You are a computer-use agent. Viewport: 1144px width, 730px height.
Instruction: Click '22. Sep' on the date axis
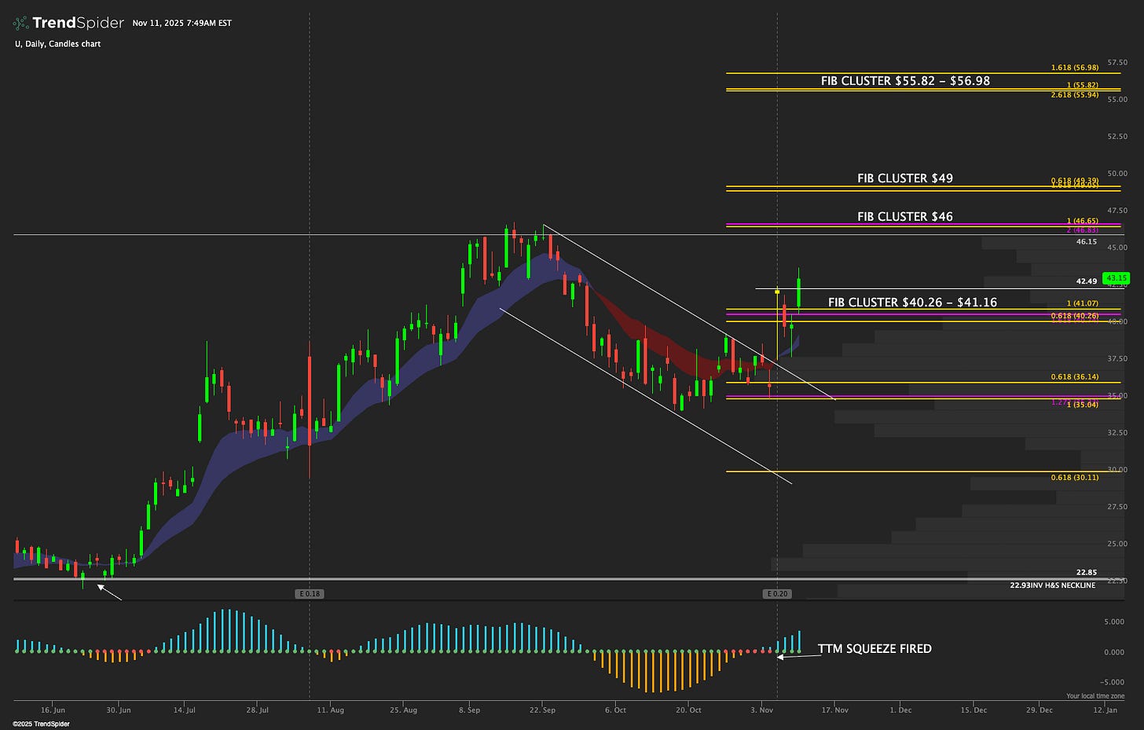coord(542,710)
